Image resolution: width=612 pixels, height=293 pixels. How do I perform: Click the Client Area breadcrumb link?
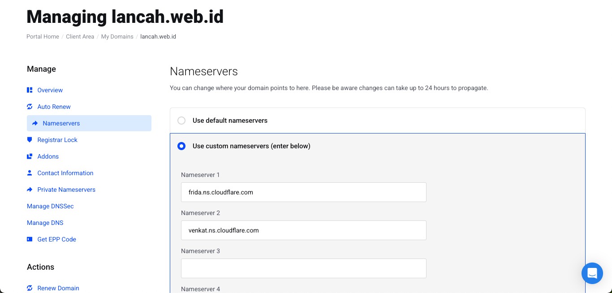click(x=80, y=37)
